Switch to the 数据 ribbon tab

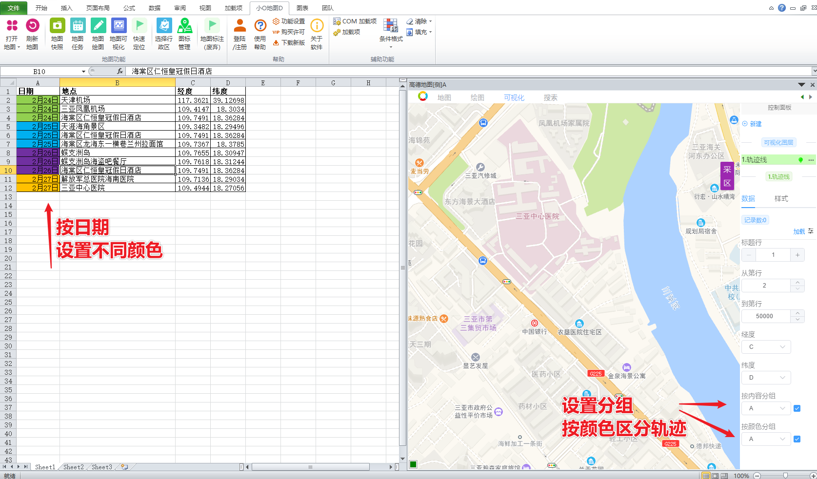pyautogui.click(x=155, y=8)
